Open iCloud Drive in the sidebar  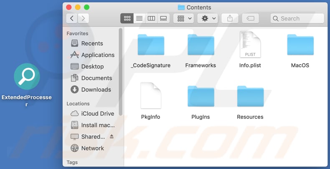pos(92,114)
